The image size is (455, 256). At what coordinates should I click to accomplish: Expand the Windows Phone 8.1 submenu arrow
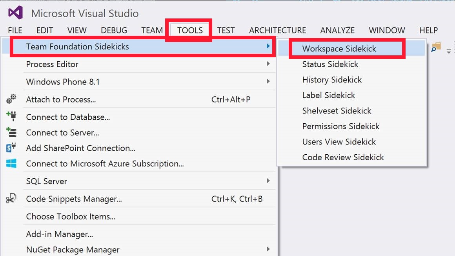268,81
